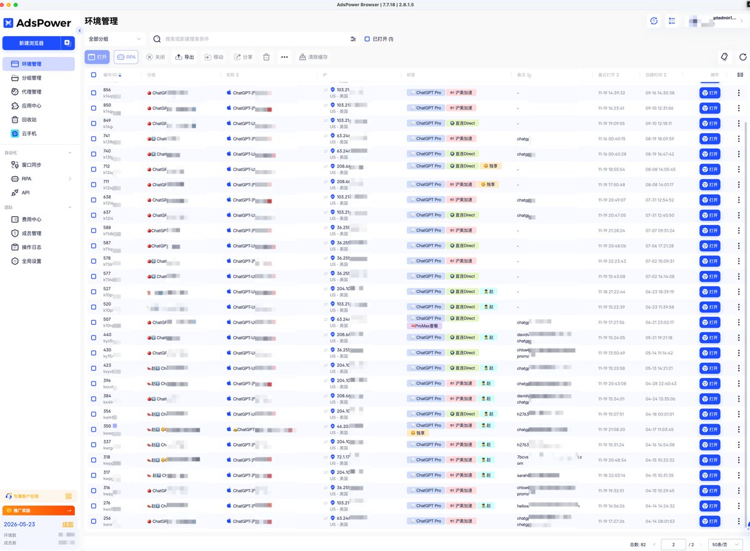Click the batch create icon beside 新建浏览器
Viewport: 750px width, 551px height.
click(67, 43)
